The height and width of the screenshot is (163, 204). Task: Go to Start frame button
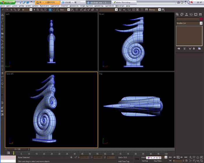(170, 157)
